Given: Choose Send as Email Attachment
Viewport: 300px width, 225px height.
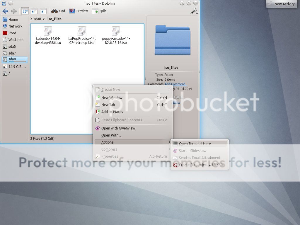Looking at the screenshot, I should [200, 158].
